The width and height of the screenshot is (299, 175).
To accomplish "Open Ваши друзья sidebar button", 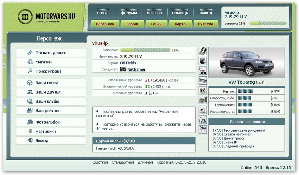I will click(51, 92).
